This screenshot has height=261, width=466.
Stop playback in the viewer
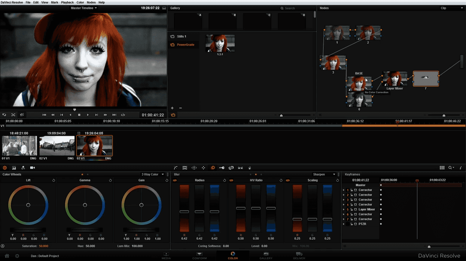pyautogui.click(x=79, y=115)
